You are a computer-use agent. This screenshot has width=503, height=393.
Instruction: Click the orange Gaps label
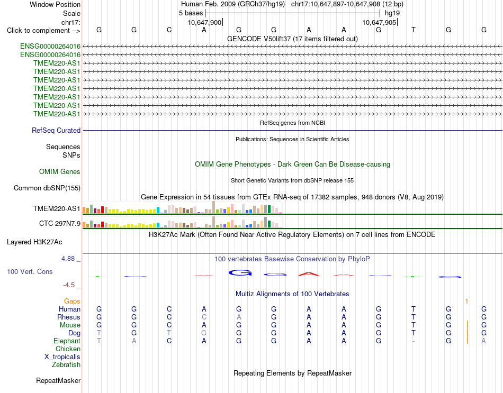click(72, 301)
